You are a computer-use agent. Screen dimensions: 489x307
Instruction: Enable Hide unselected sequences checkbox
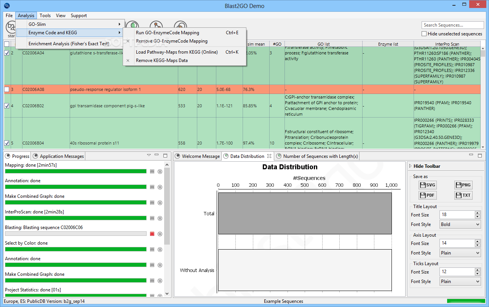point(424,34)
